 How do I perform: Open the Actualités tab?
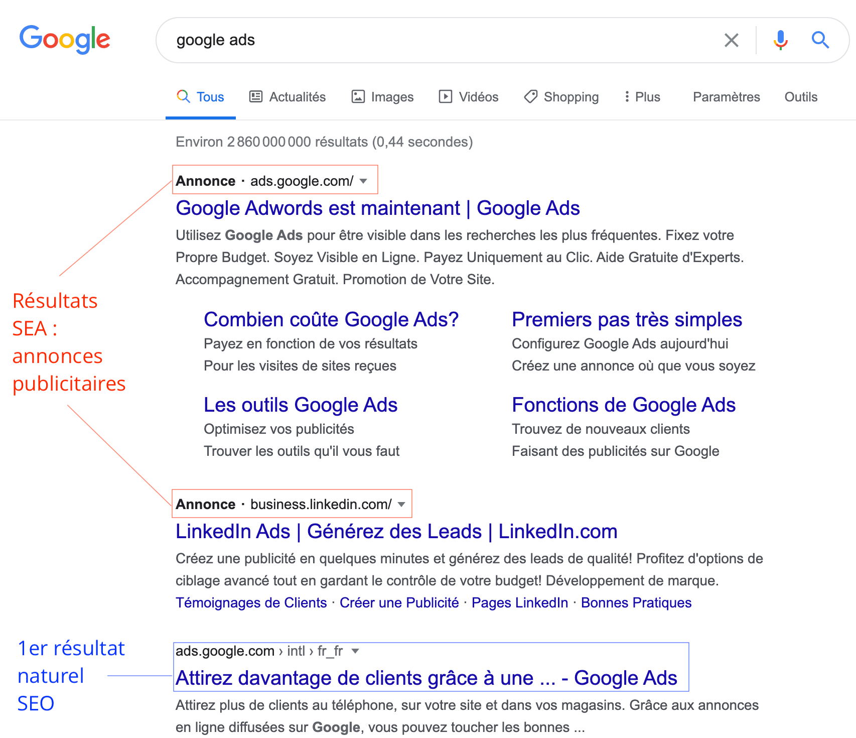coord(288,97)
